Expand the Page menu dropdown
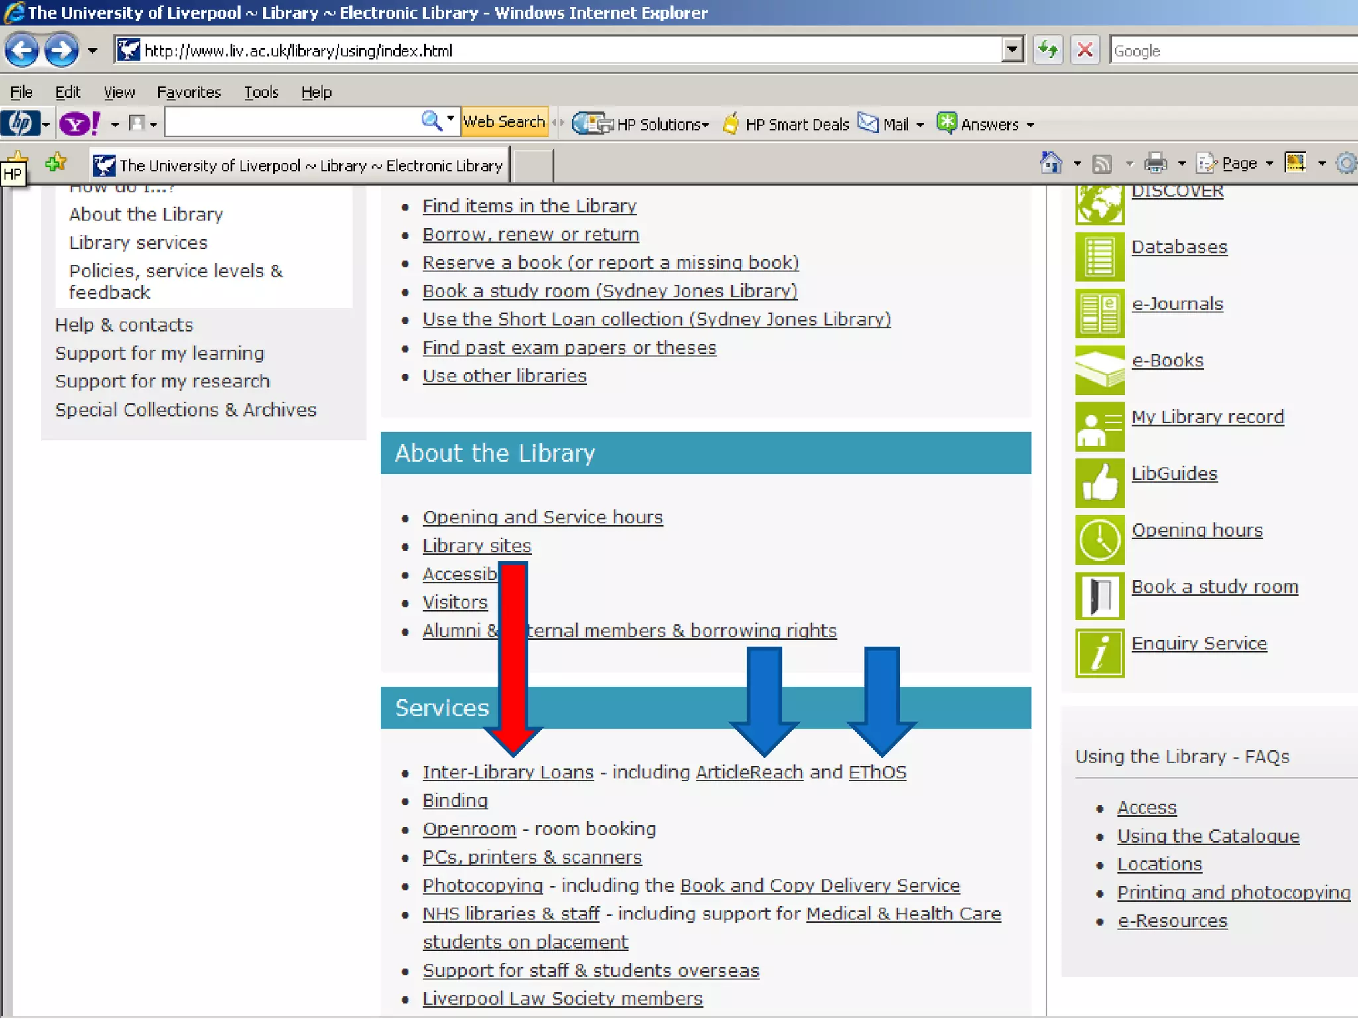The image size is (1358, 1019). 1269,164
